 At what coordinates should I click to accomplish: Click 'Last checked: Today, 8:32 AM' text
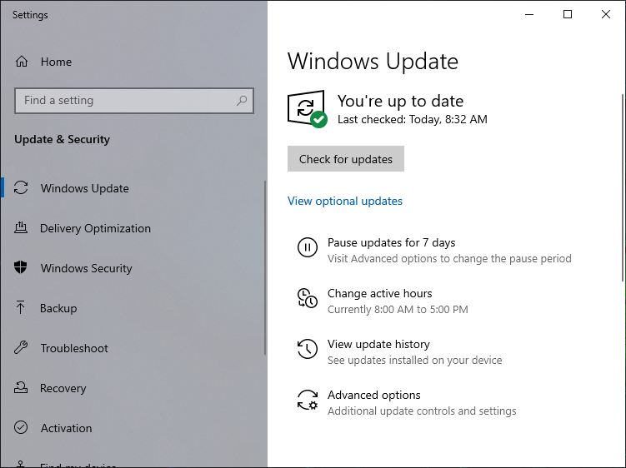pyautogui.click(x=413, y=119)
